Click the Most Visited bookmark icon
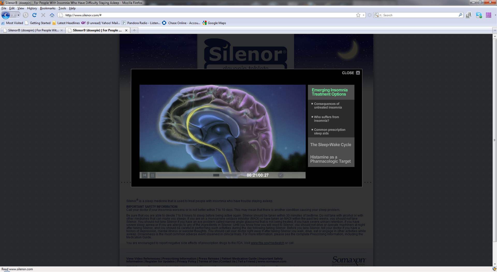 click(x=3, y=23)
